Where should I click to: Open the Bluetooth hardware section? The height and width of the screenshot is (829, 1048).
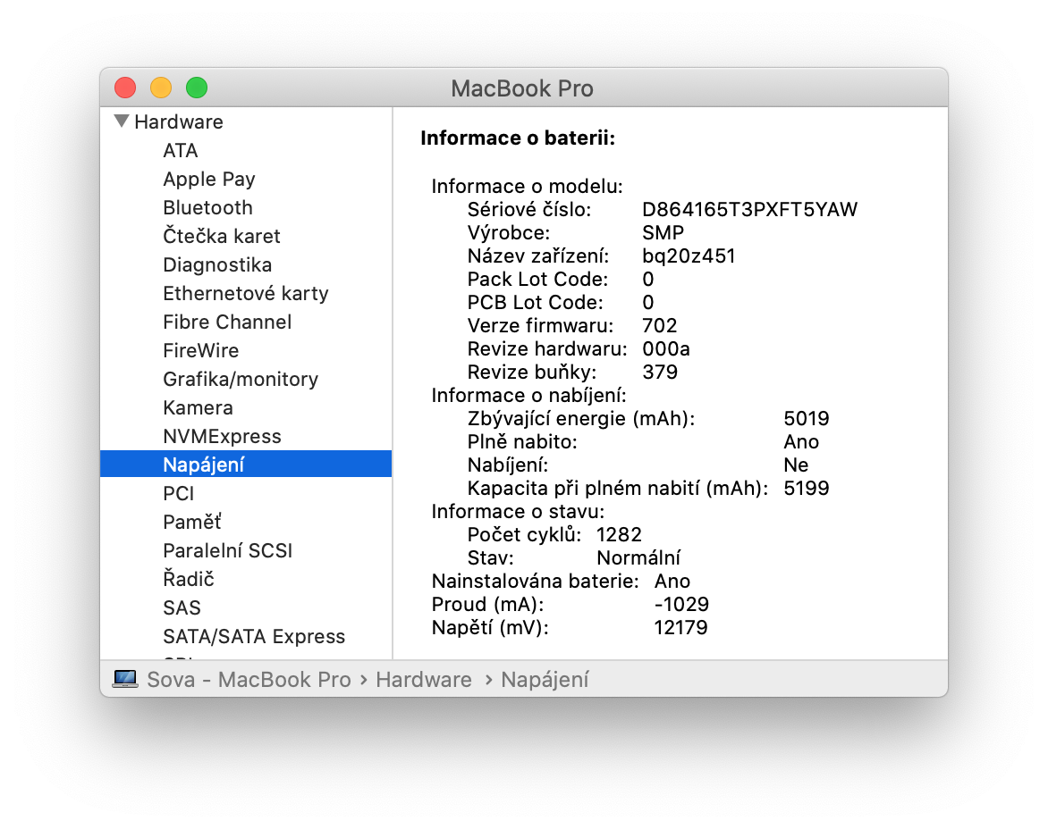coord(207,207)
